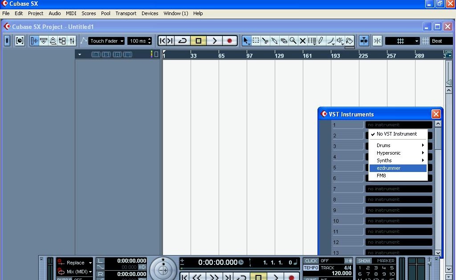Select the Split scissors tool
Screen dimensions: 456x280
coord(265,41)
